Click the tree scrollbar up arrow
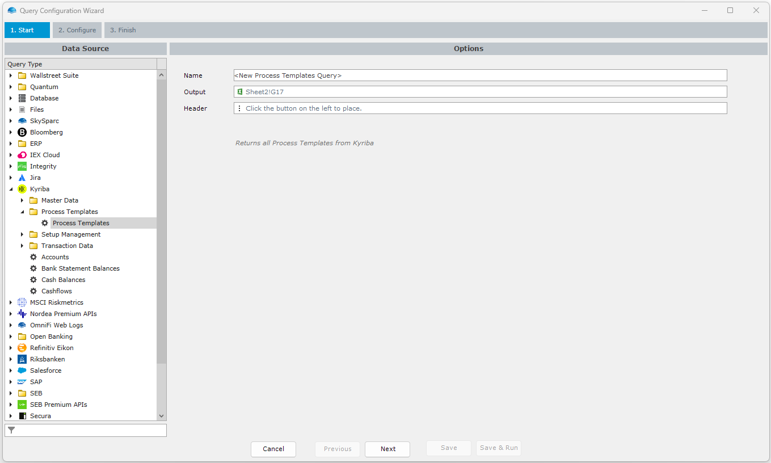 pos(162,75)
